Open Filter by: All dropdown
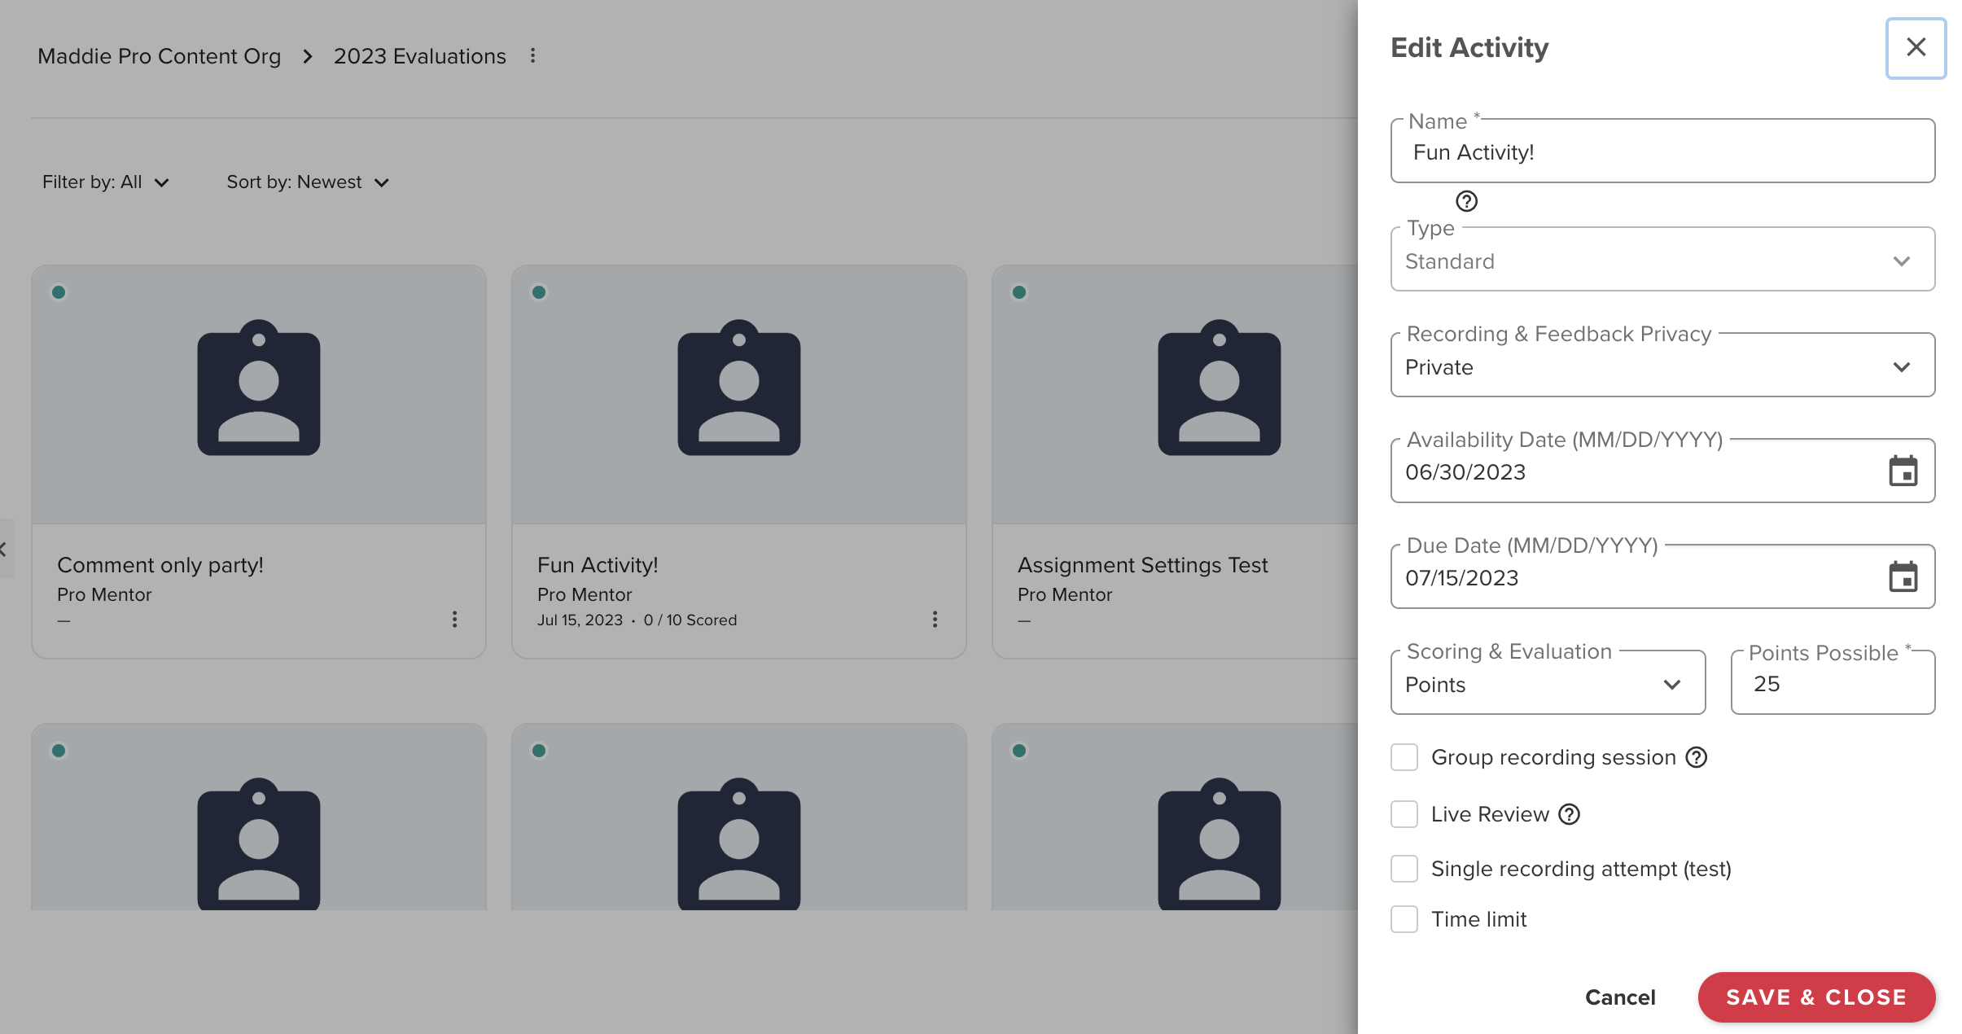 pos(106,182)
